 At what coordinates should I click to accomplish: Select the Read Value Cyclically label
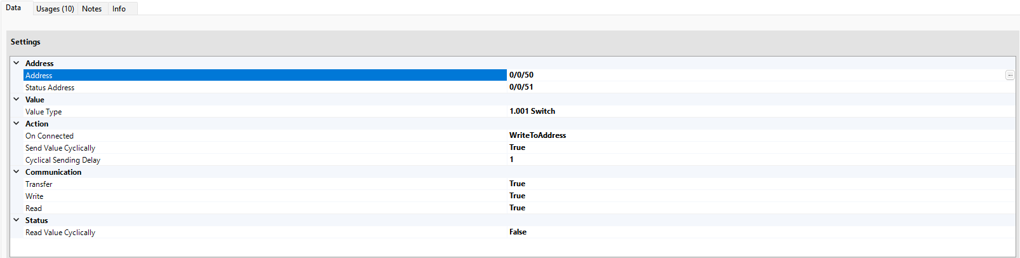click(60, 233)
